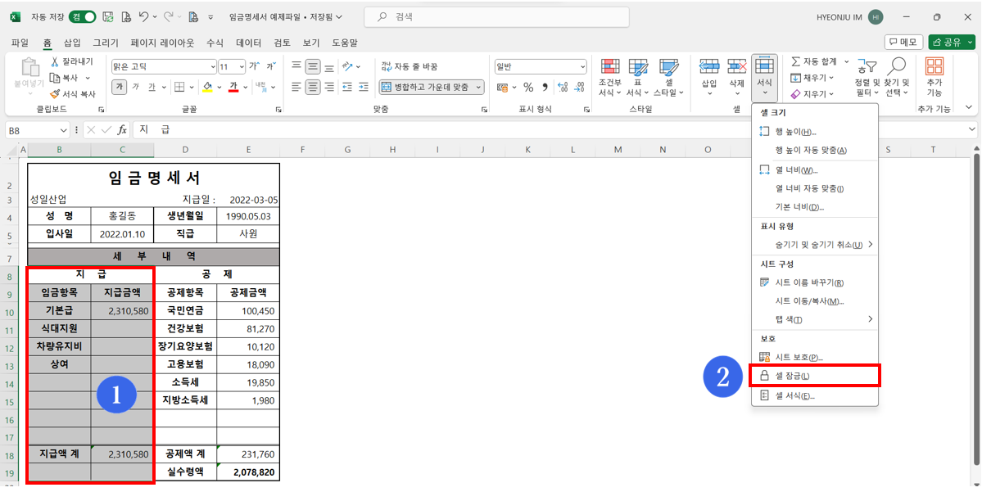Toggle bottom vertical align button
The height and width of the screenshot is (501, 982).
click(x=329, y=66)
